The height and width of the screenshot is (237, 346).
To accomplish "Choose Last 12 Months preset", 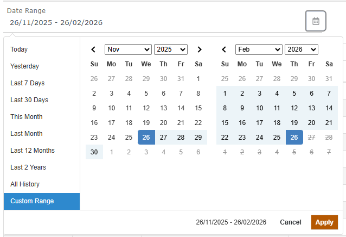I will click(33, 151).
